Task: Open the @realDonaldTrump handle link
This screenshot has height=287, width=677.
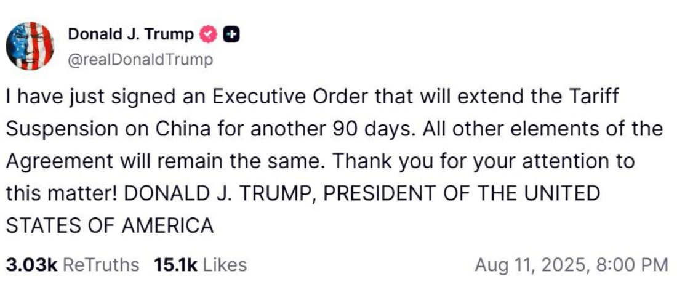Action: (140, 59)
